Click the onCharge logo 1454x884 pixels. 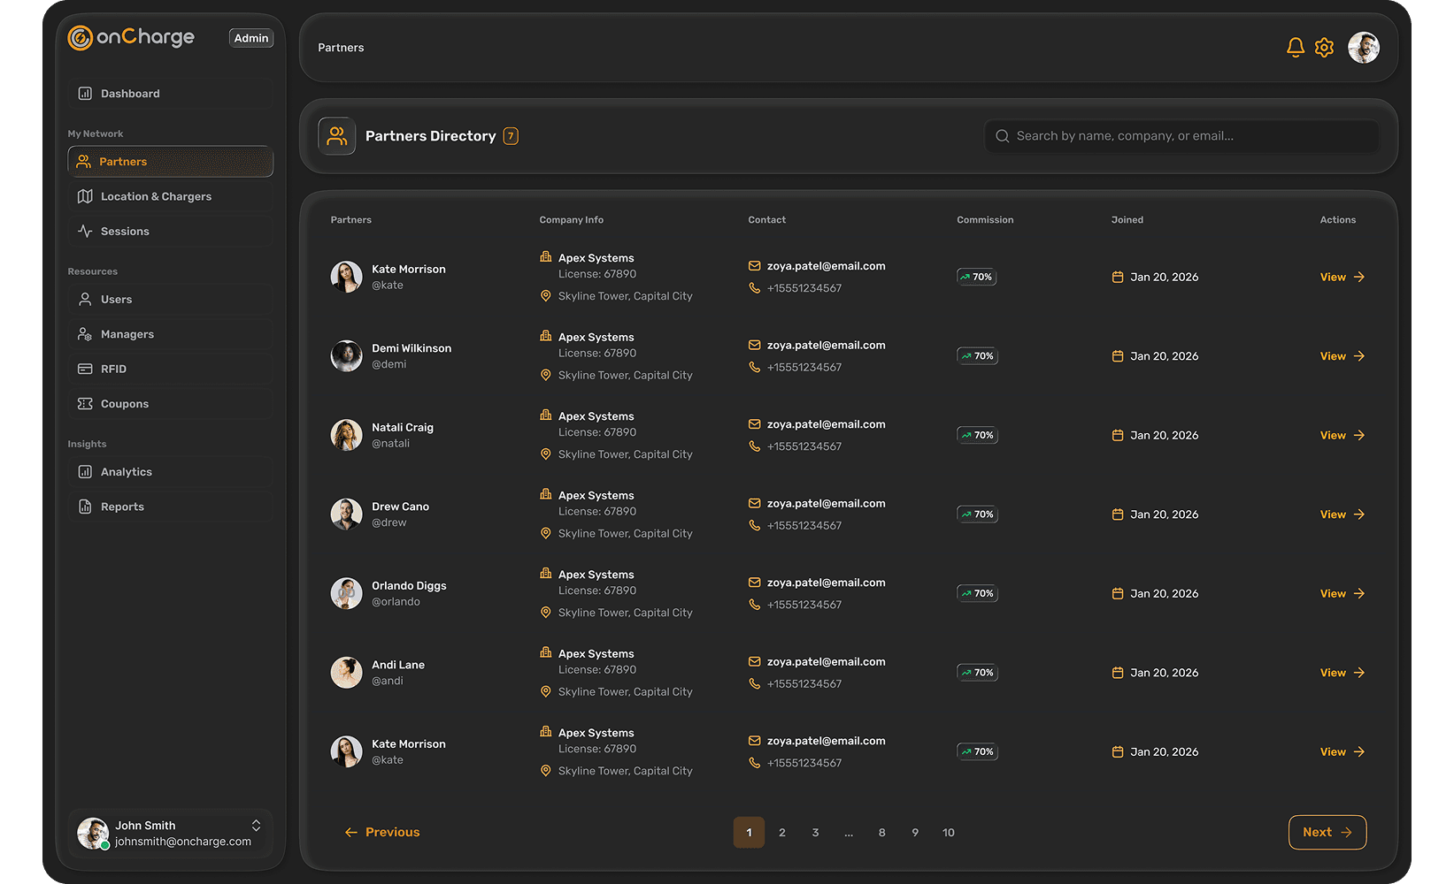[131, 37]
